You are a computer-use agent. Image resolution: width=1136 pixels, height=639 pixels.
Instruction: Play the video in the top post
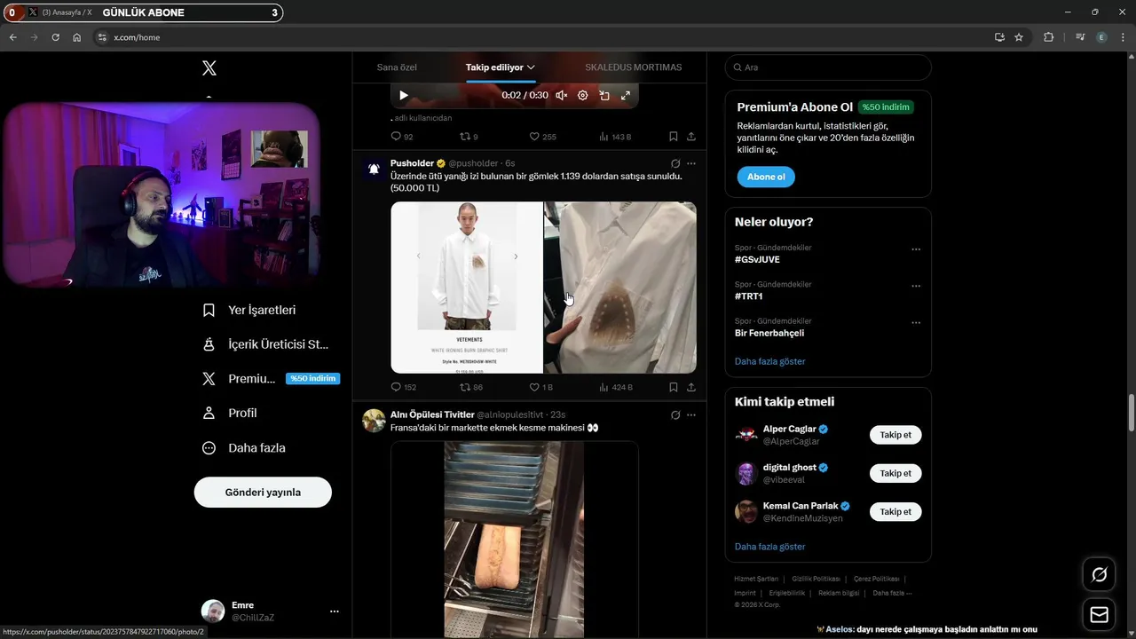[x=404, y=95]
